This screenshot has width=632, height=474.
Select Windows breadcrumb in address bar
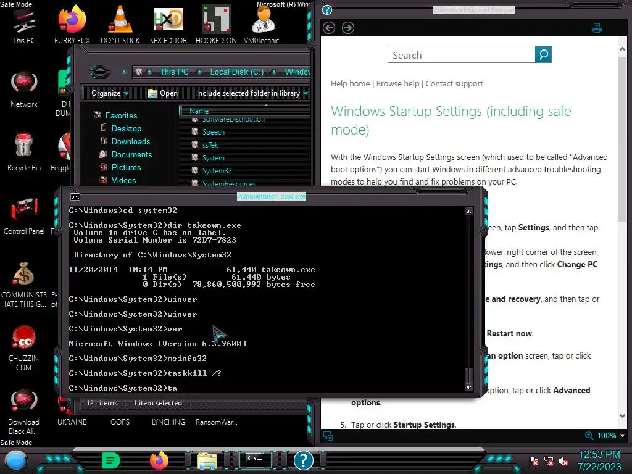point(297,72)
